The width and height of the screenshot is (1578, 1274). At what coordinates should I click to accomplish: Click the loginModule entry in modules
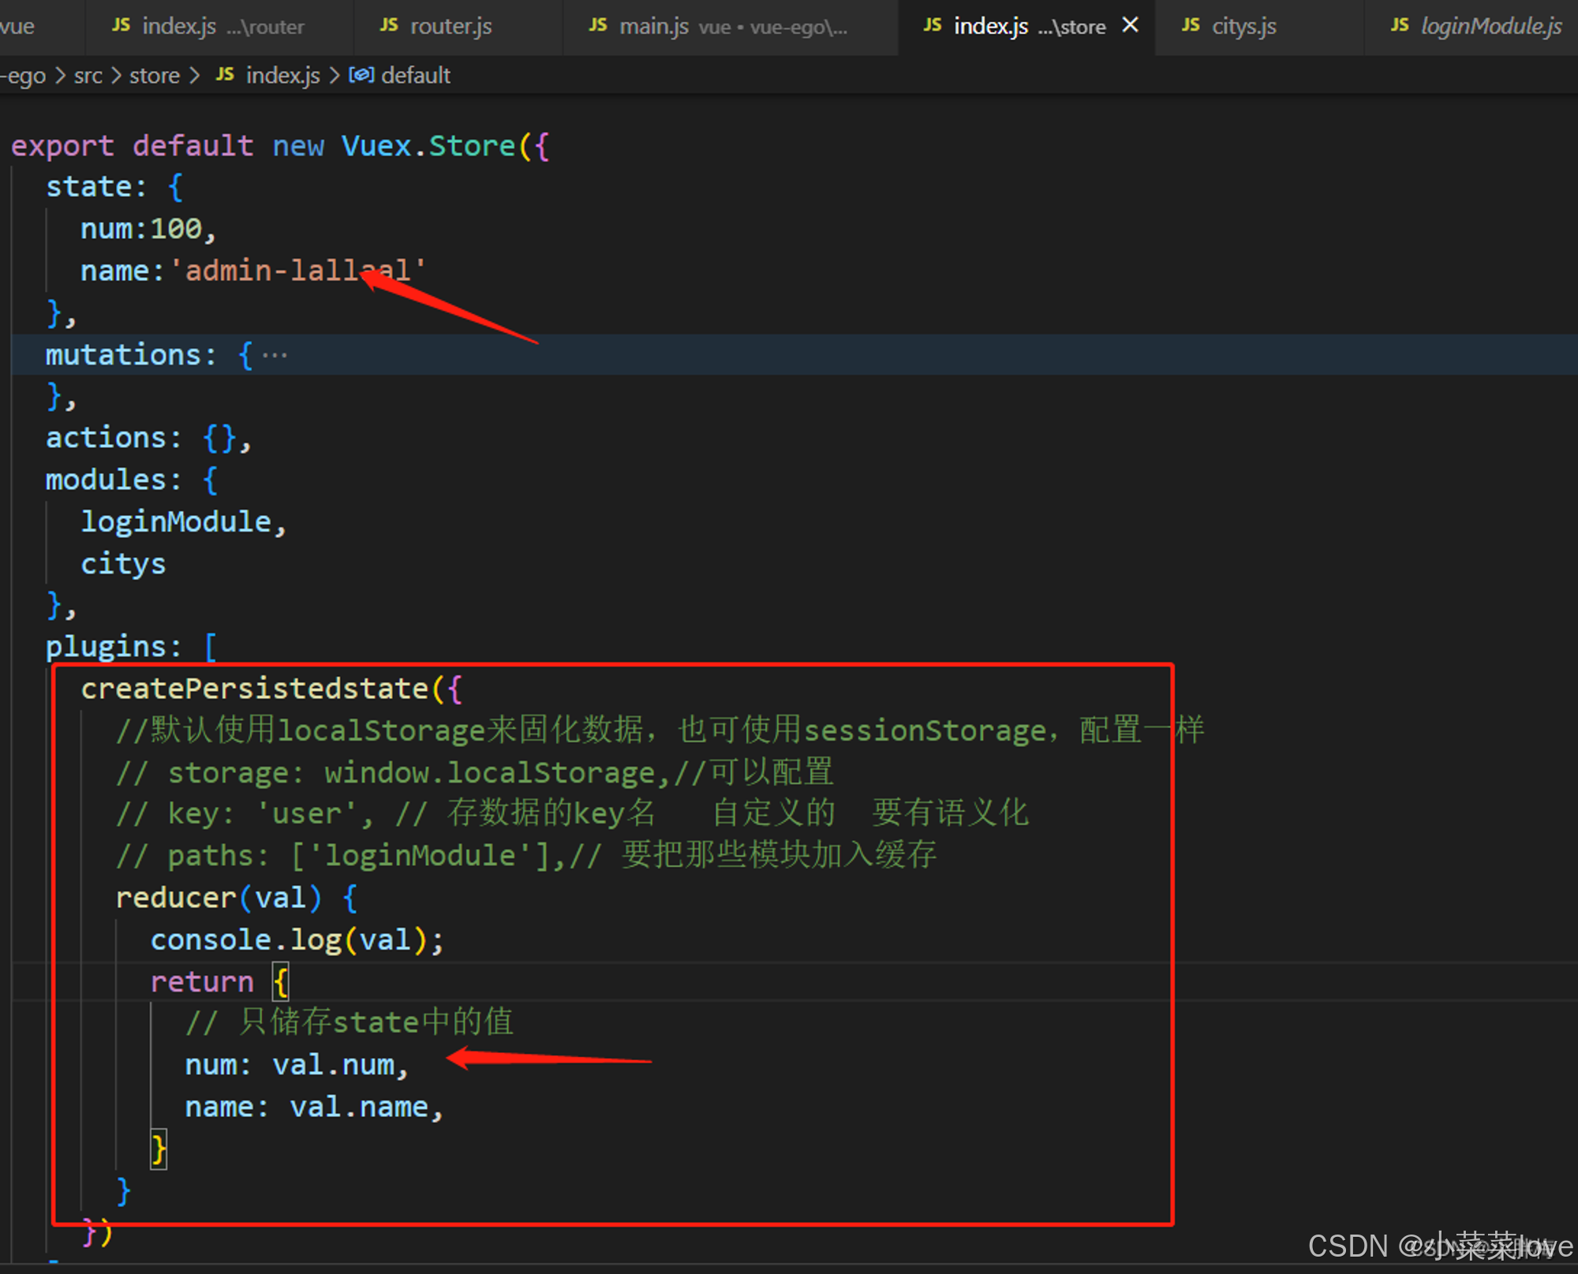(176, 522)
